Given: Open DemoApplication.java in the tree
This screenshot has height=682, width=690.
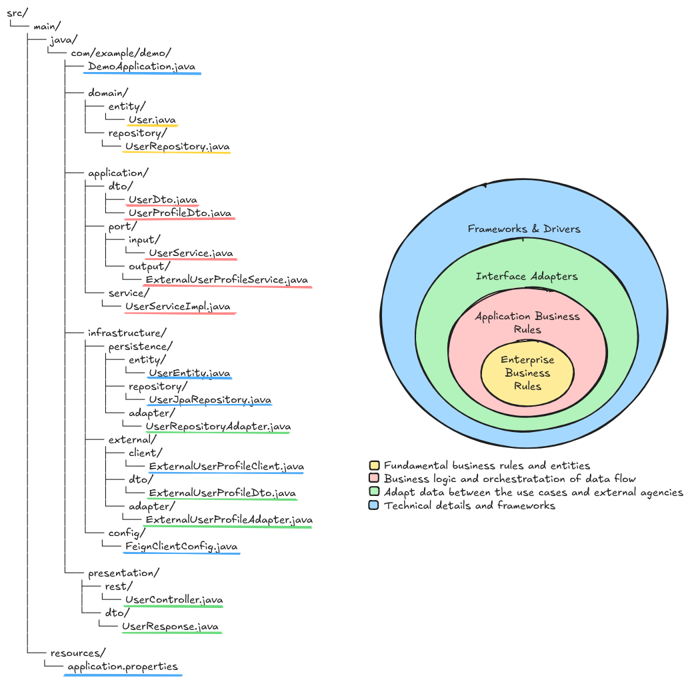Looking at the screenshot, I should [x=142, y=67].
